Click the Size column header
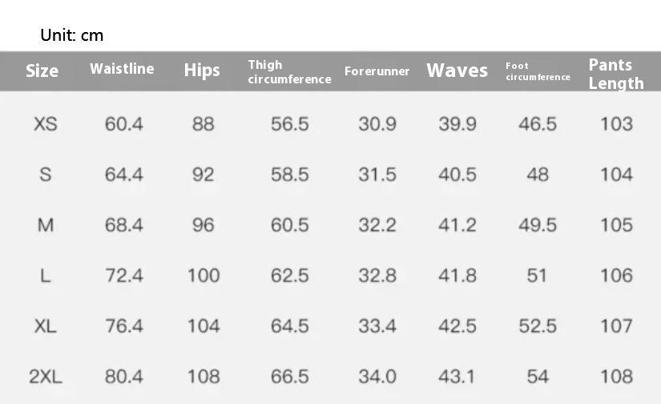661x404 pixels. 42,71
